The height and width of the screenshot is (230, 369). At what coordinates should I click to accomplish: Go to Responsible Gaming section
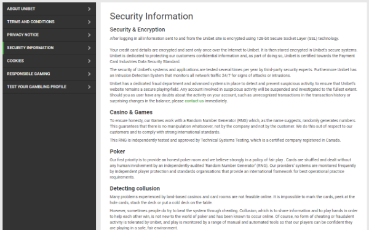(x=49, y=74)
